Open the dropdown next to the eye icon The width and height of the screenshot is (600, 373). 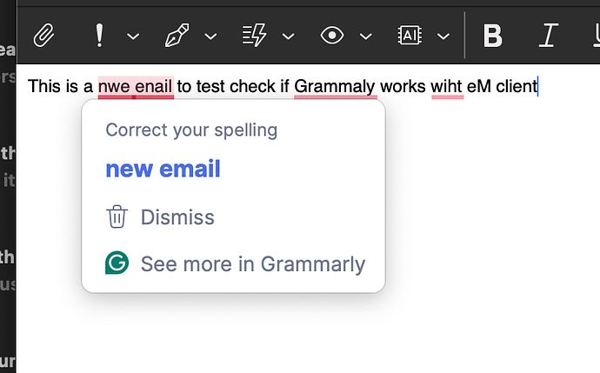point(366,37)
